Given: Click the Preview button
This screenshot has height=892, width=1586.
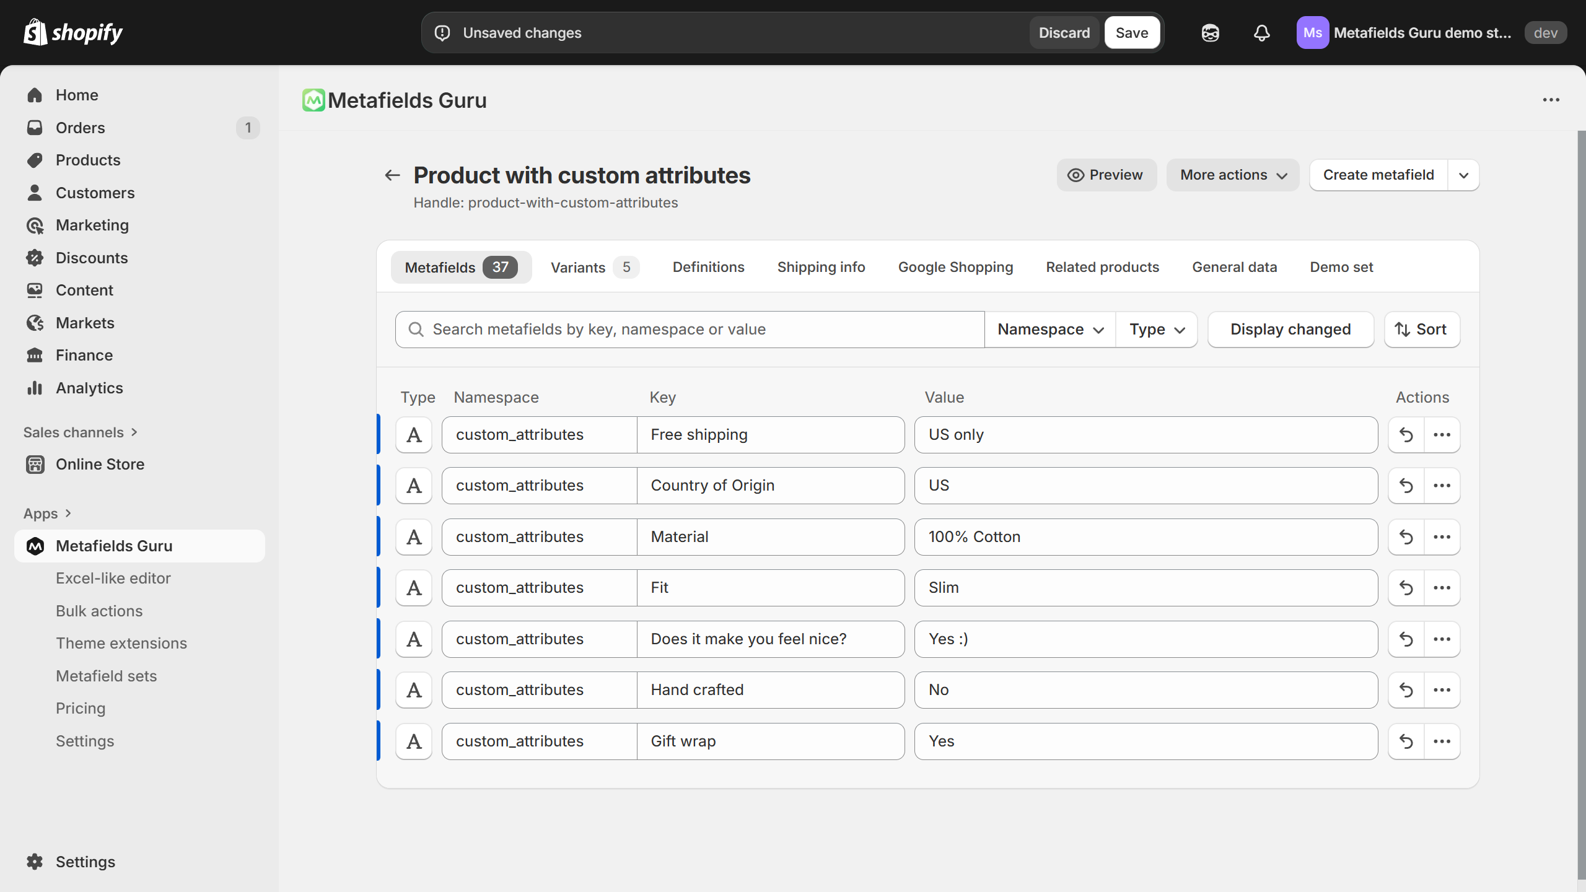Looking at the screenshot, I should (x=1106, y=175).
